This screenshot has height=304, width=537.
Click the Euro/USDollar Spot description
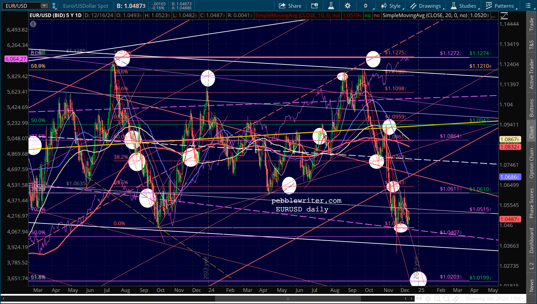(86, 6)
